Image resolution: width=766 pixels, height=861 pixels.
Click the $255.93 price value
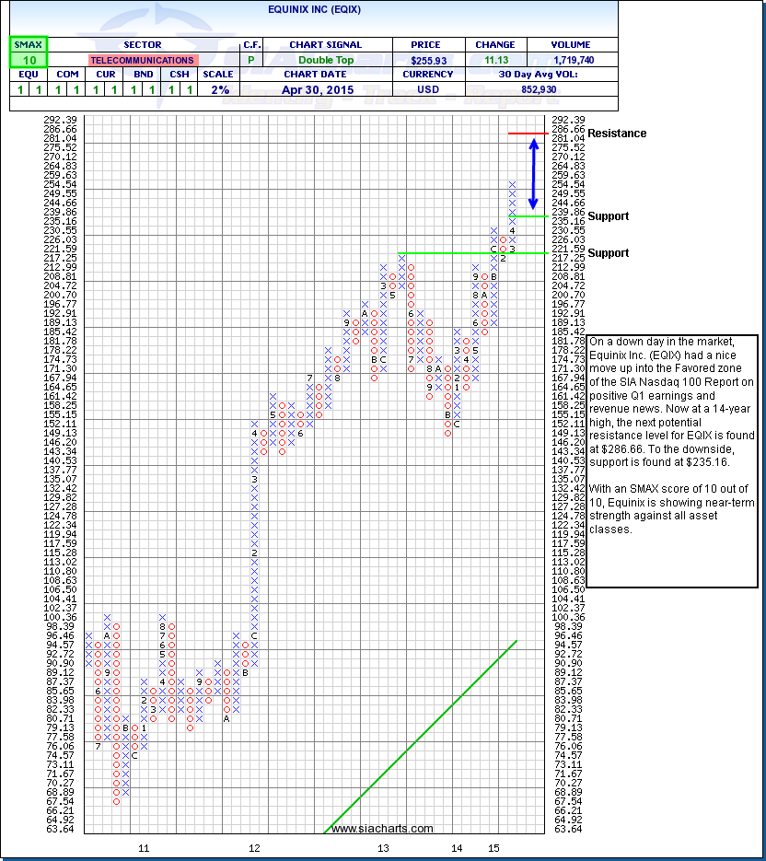tap(427, 59)
